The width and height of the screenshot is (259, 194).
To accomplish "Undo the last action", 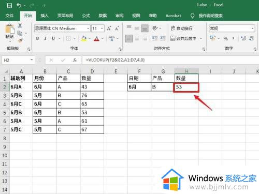I will point(19,5).
